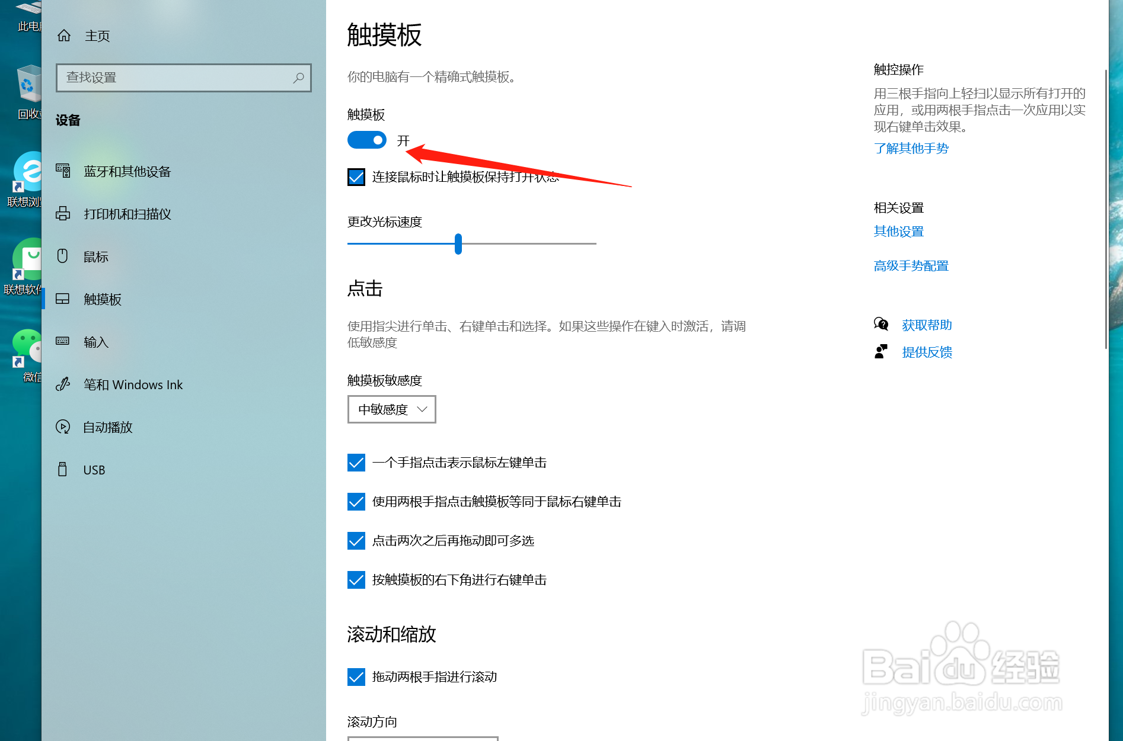
Task: Open the Get Help icon
Action: (x=882, y=324)
